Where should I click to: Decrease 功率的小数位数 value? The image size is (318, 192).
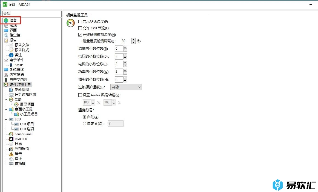[x=125, y=73]
